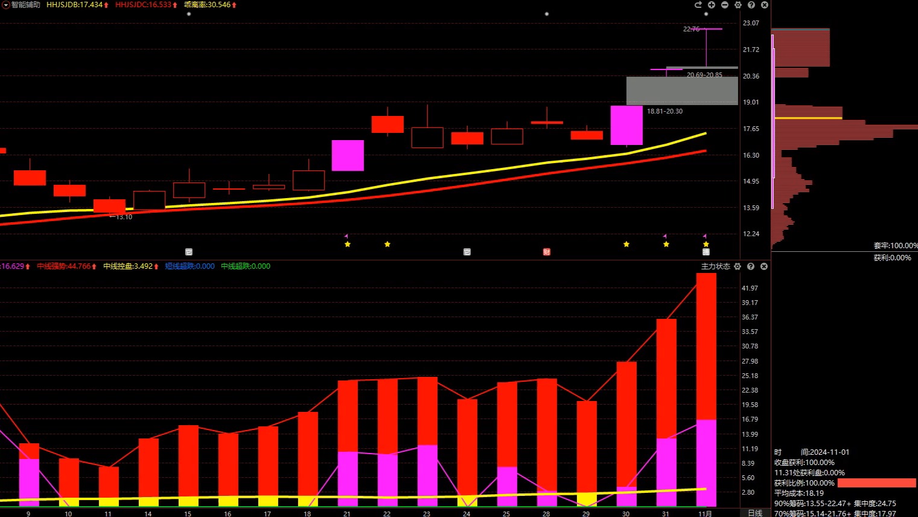Close the 主力状态 indicator panel
This screenshot has width=918, height=517.
pyautogui.click(x=764, y=266)
